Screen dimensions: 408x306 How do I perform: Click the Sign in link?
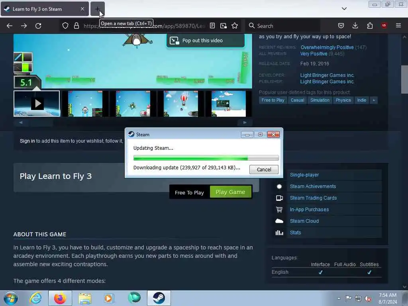click(x=27, y=141)
